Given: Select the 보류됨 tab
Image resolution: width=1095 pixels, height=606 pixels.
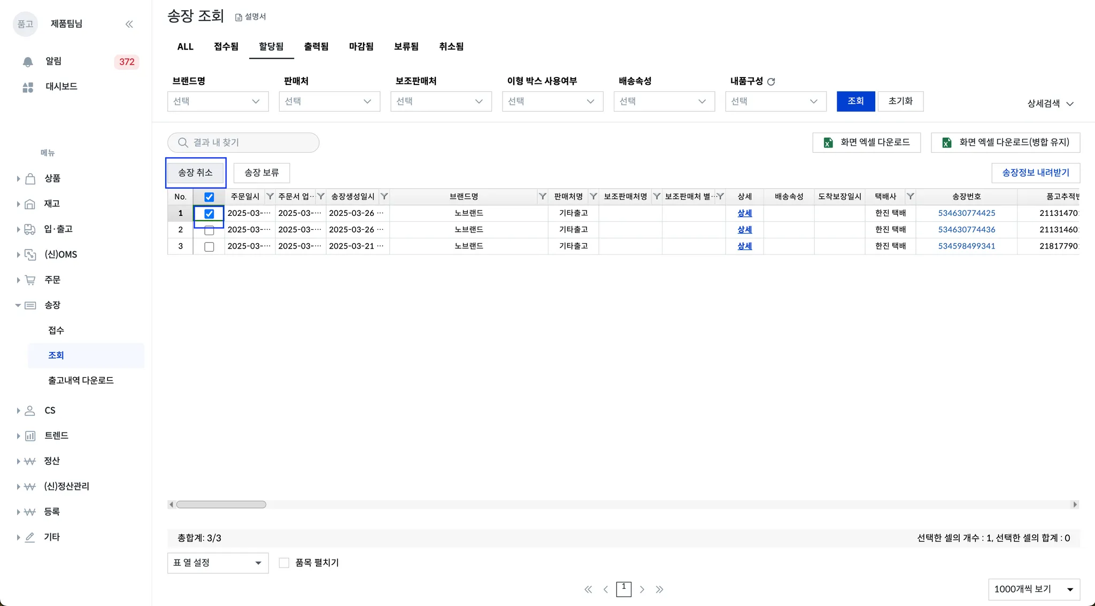Looking at the screenshot, I should [x=406, y=46].
